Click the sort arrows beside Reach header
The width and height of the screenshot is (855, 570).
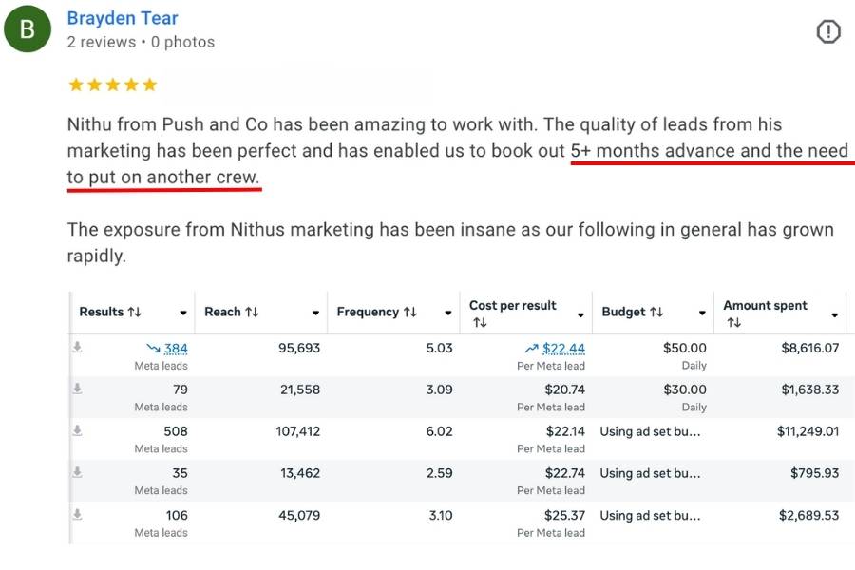pyautogui.click(x=252, y=312)
